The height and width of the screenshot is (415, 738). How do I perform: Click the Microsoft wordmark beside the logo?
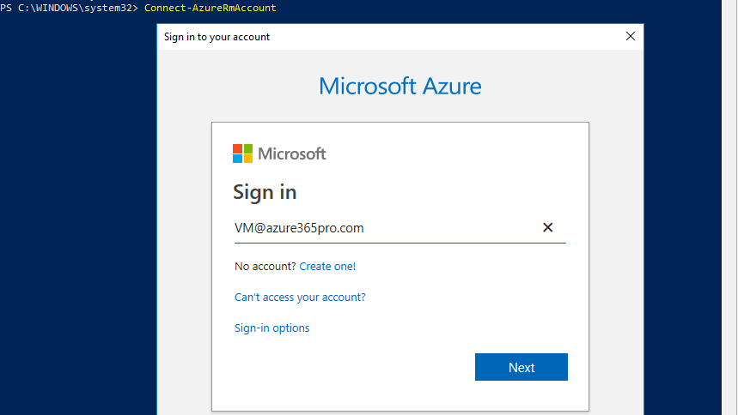click(292, 153)
